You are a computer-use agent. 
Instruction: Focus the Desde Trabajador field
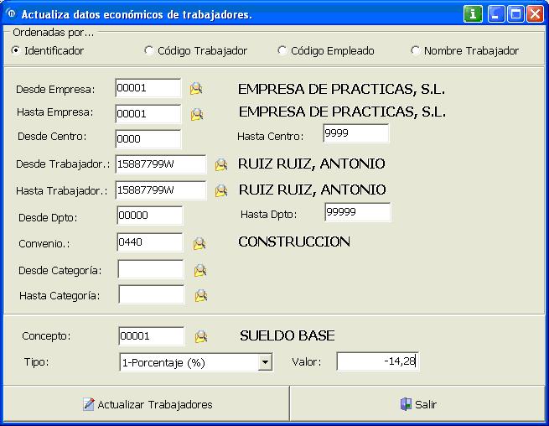coord(161,164)
